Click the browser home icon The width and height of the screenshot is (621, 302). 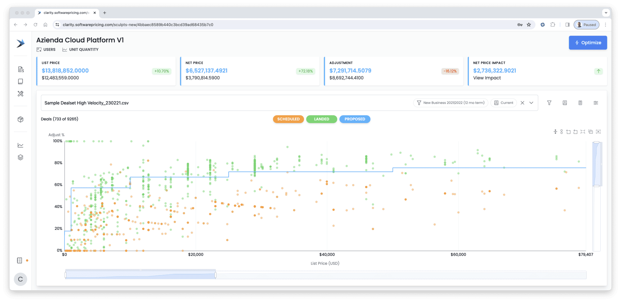click(x=45, y=25)
